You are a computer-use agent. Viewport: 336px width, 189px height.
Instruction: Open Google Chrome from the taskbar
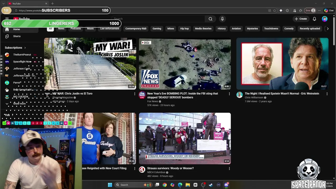tap(165, 185)
